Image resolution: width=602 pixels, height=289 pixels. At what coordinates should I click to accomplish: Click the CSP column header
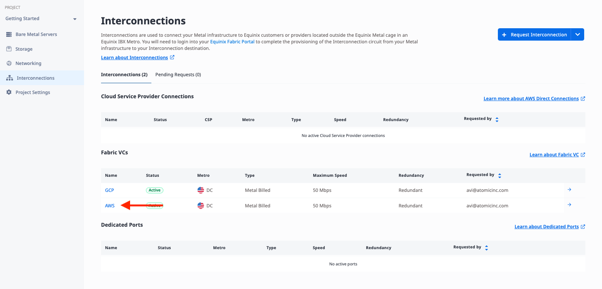208,120
